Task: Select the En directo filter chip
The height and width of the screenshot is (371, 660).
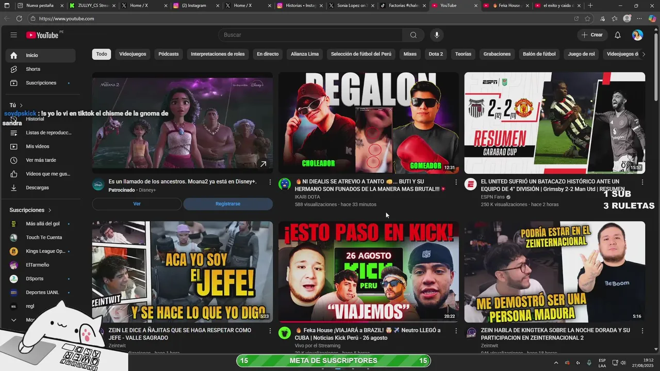Action: click(268, 54)
